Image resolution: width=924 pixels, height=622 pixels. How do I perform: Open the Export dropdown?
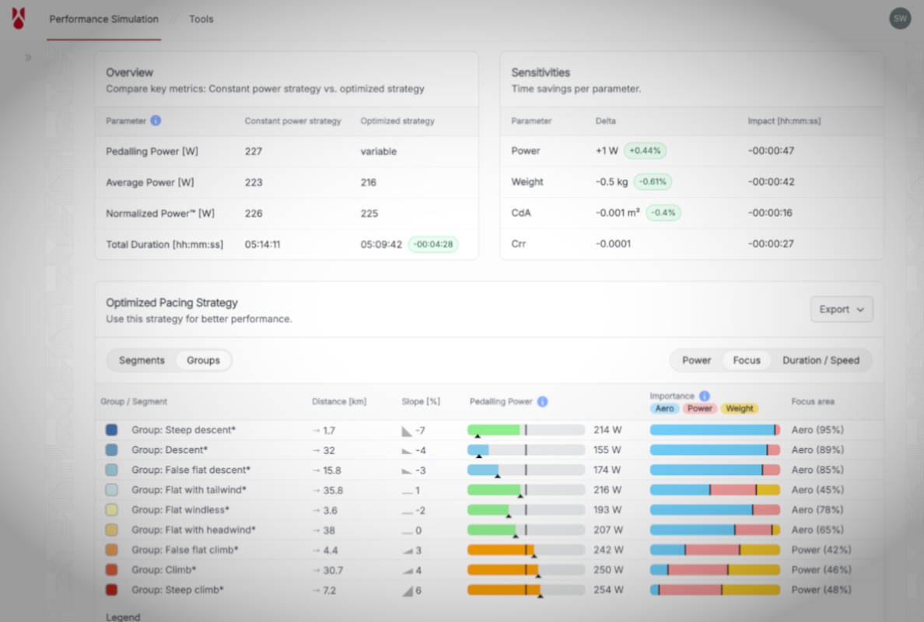tap(841, 309)
